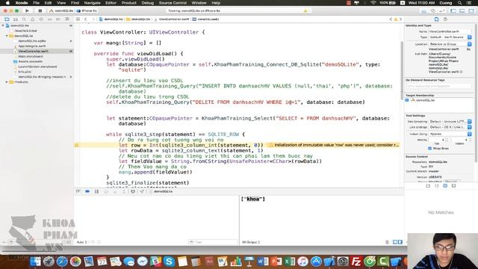This screenshot has width=478, height=269.
Task: Open the Navigate menu
Action: (92, 3)
